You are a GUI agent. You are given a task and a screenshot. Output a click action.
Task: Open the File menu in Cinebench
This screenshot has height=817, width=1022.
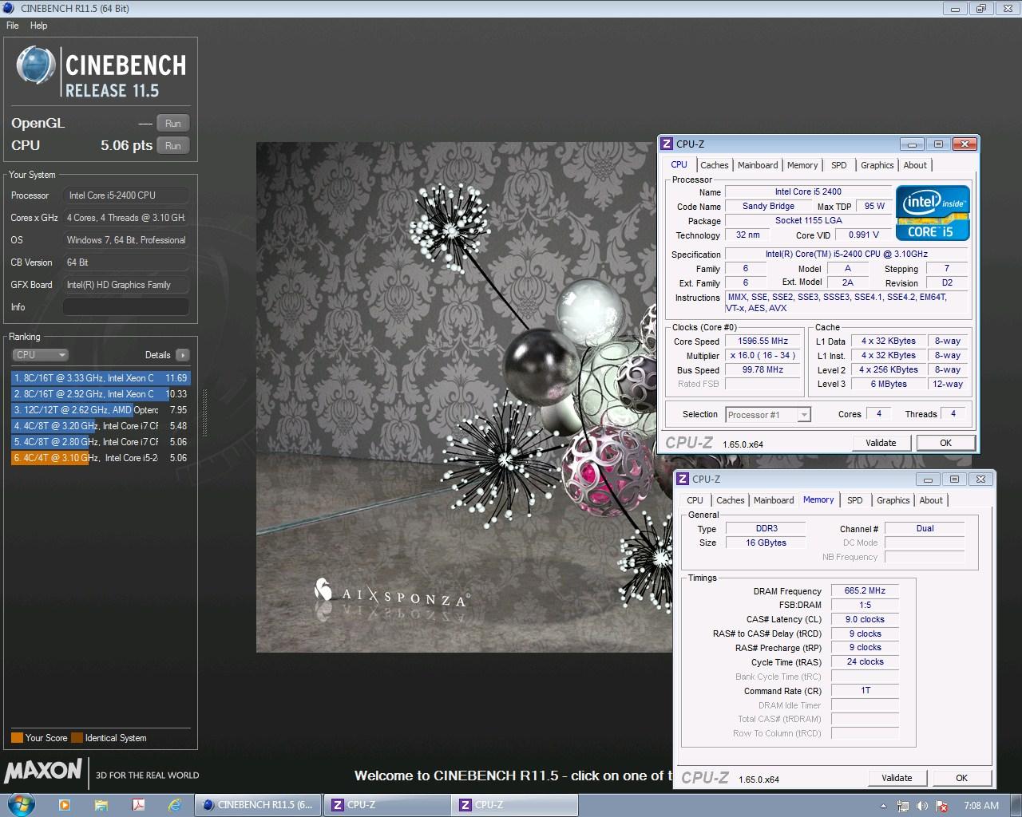tap(13, 26)
